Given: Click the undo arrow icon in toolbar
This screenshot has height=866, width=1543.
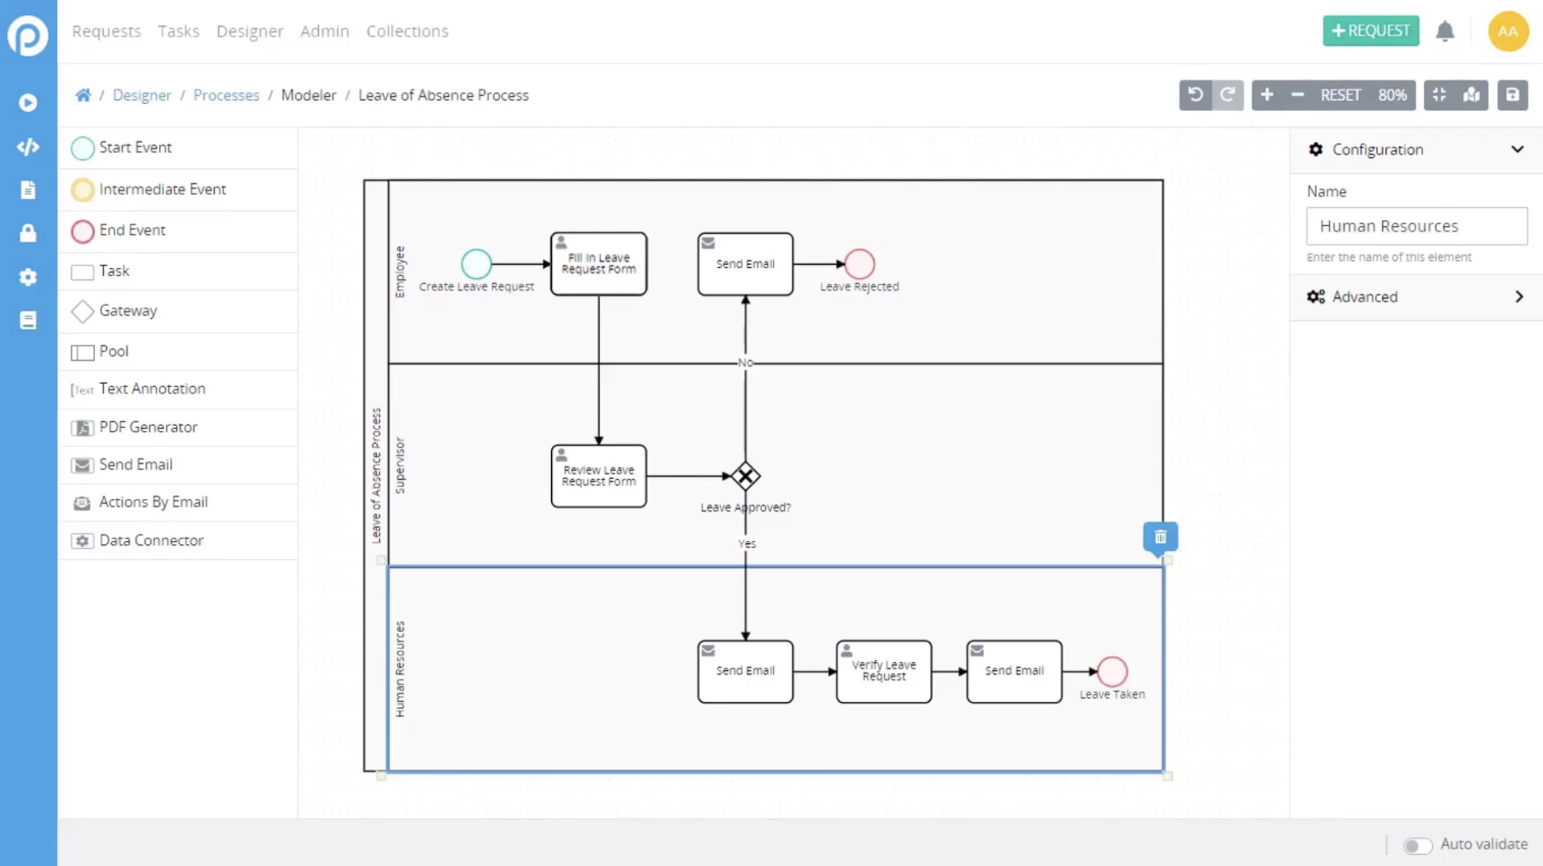Looking at the screenshot, I should pyautogui.click(x=1196, y=94).
